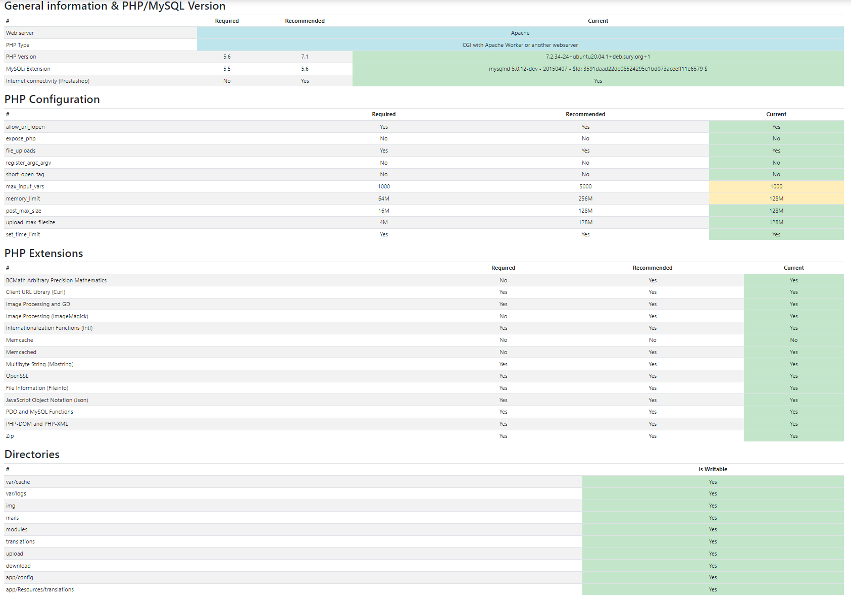Click the memory_limit current value 128M

[x=776, y=198]
